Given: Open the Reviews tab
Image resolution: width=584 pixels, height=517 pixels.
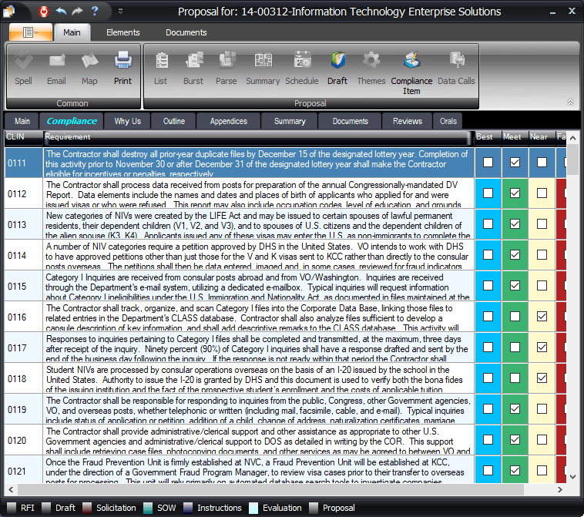Looking at the screenshot, I should pos(407,121).
